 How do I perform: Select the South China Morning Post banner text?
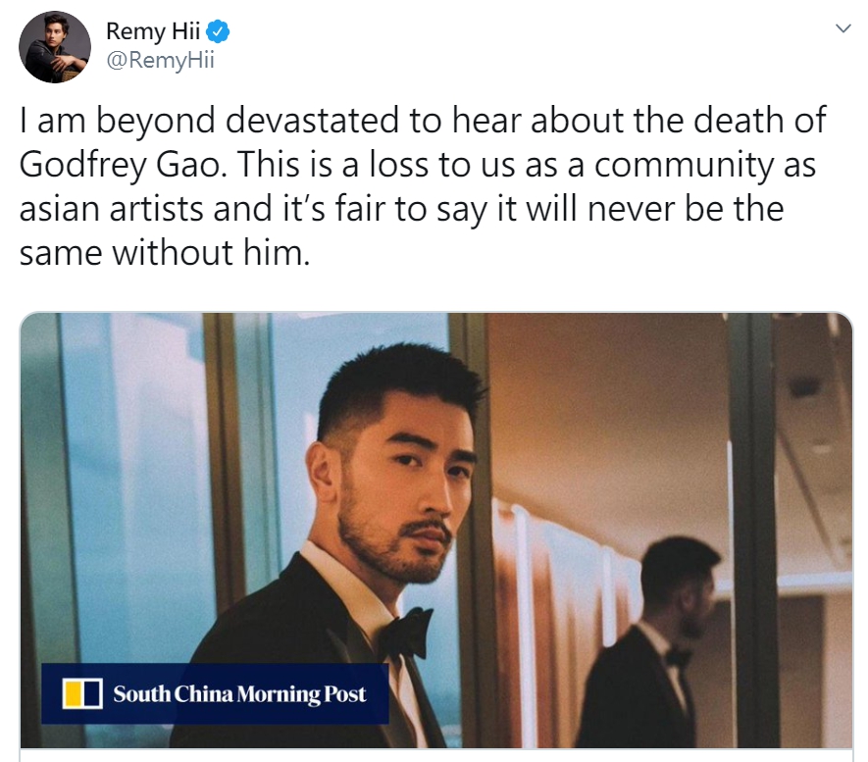point(239,694)
